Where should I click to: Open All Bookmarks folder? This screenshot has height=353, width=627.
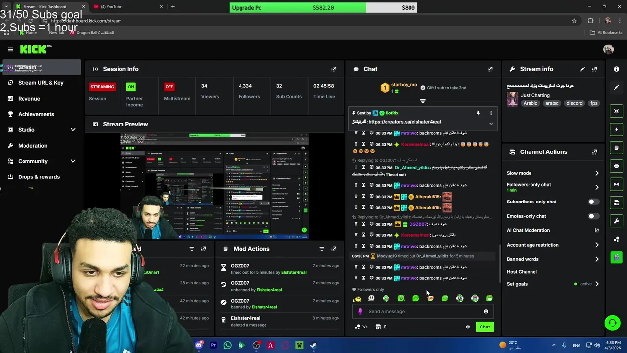click(605, 33)
